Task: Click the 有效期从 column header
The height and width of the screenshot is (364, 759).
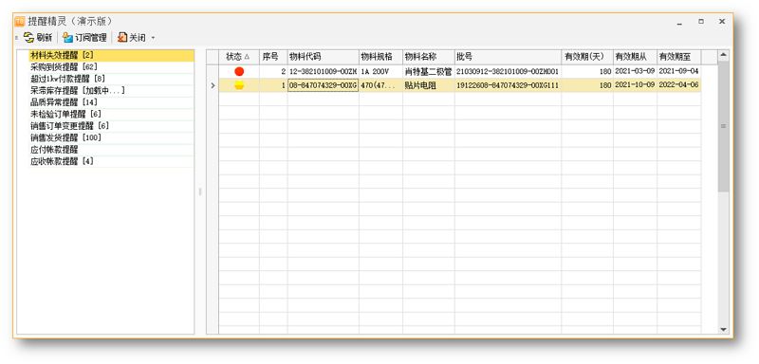Action: click(x=635, y=57)
